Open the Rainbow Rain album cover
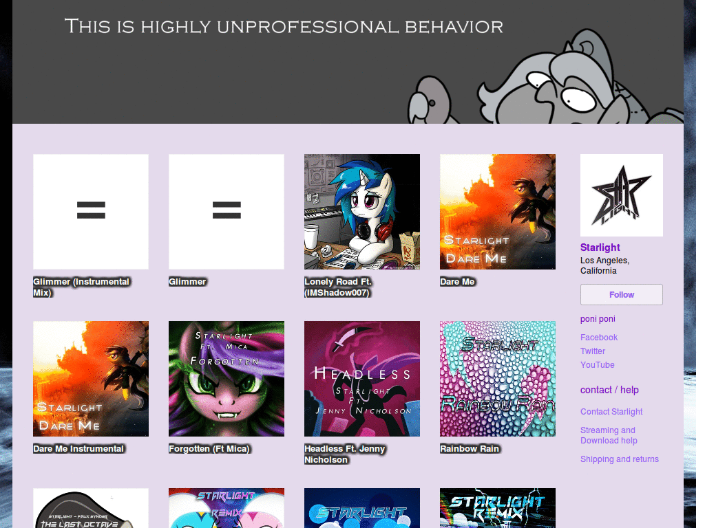The image size is (705, 528). 497,378
